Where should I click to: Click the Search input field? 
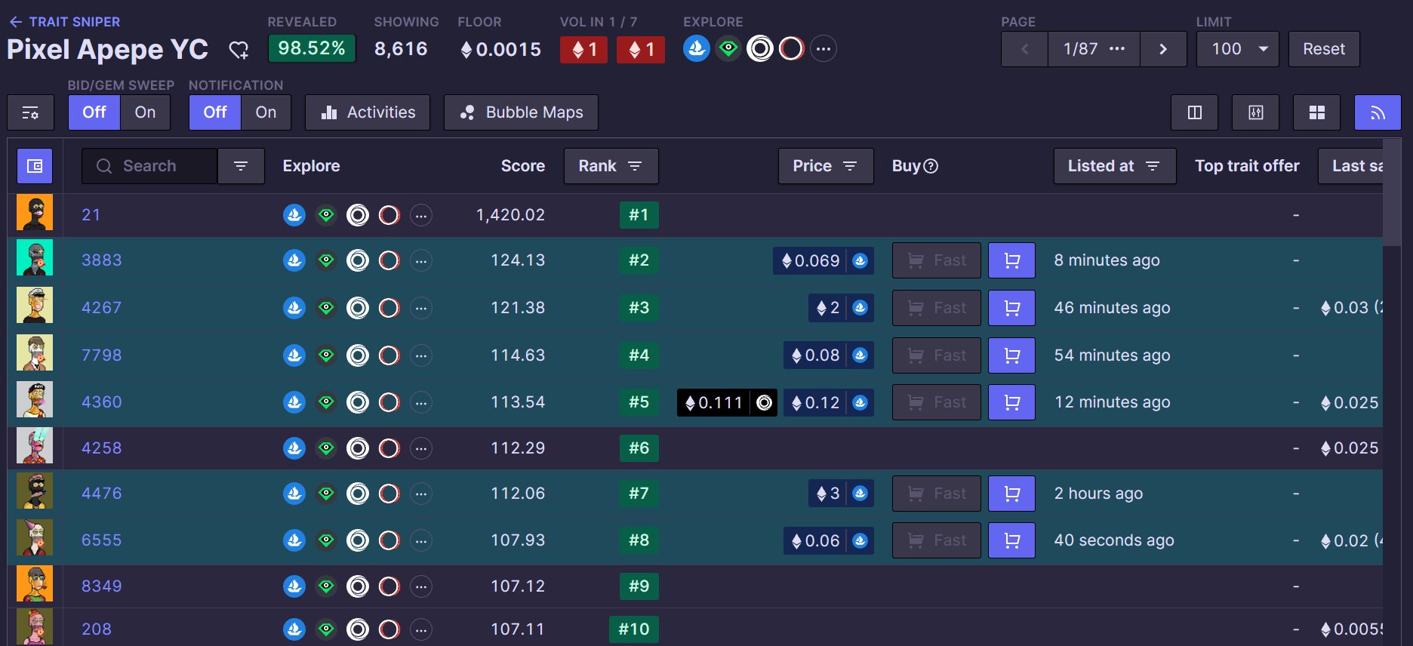click(149, 166)
